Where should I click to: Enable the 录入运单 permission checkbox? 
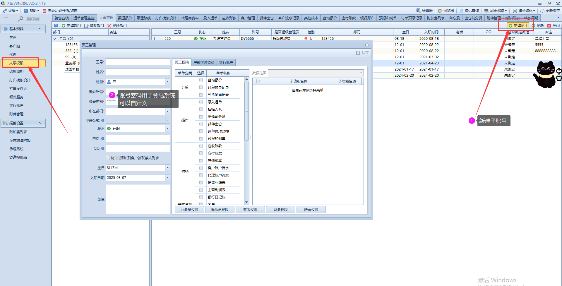tap(201, 102)
